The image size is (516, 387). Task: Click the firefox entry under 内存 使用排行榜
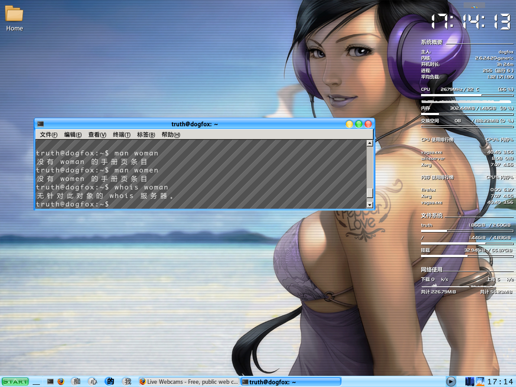tap(428, 190)
